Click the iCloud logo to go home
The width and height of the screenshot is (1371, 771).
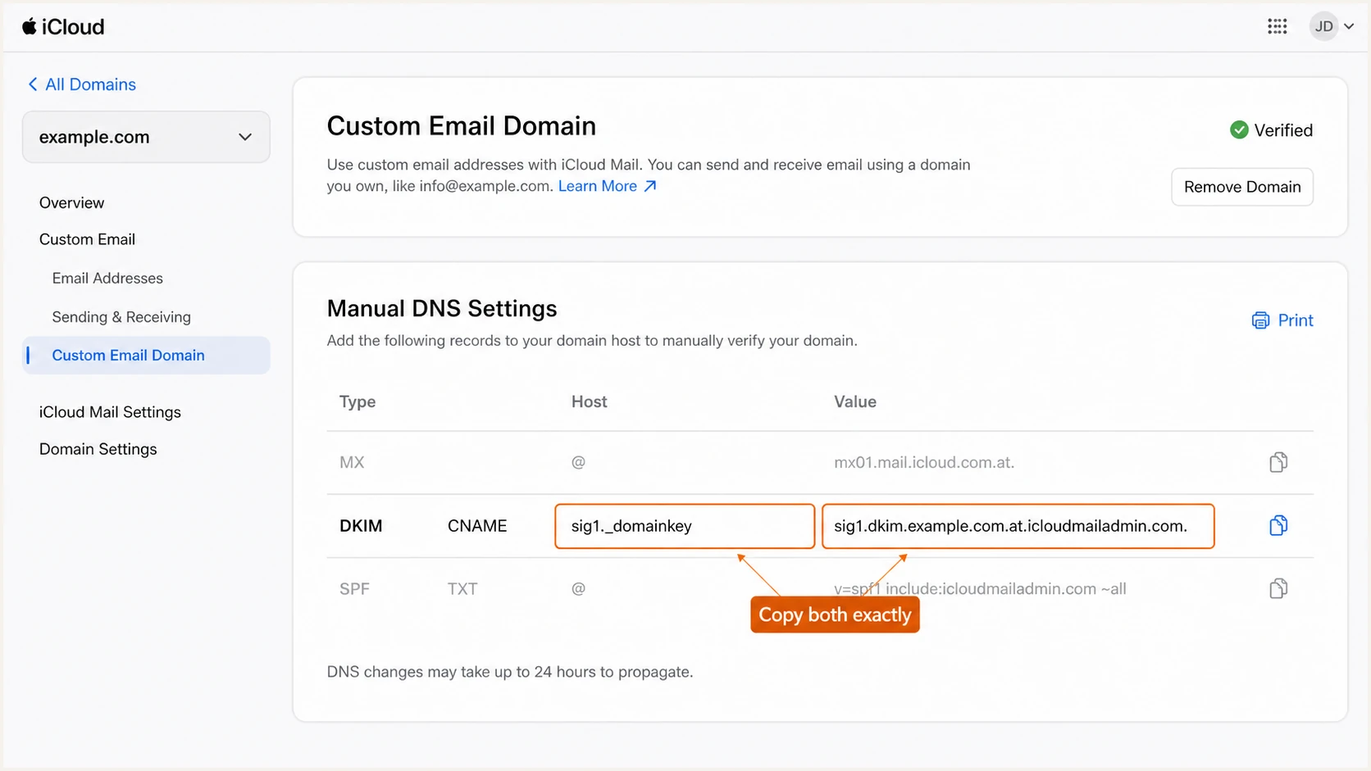coord(63,27)
